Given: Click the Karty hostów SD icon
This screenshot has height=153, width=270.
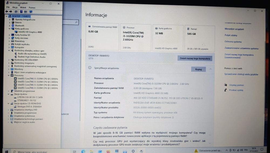Looking at the screenshot, I should [13, 35].
